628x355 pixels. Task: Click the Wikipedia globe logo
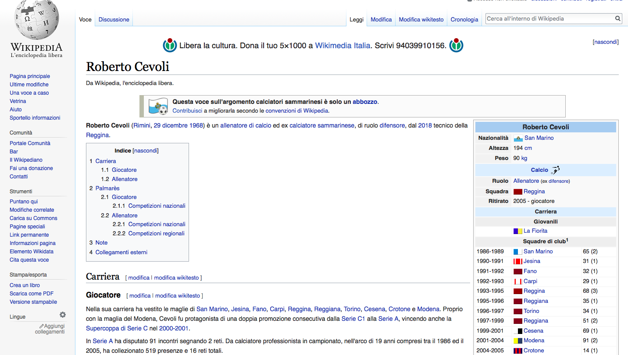coord(36,20)
